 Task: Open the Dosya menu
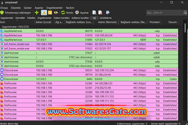pos(4,8)
